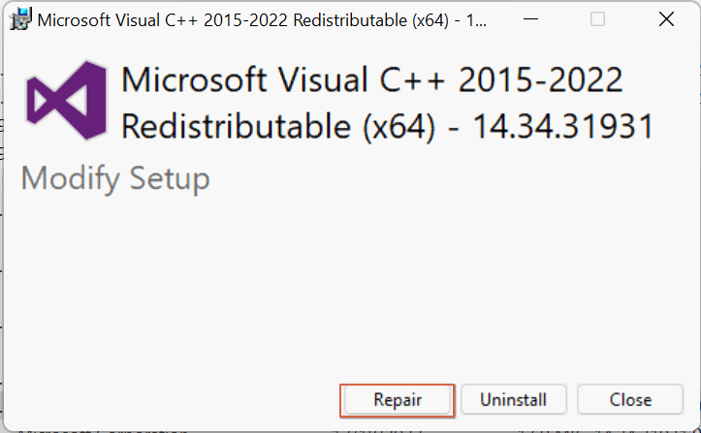Screen dimensions: 701x433
Task: Click the "Modify Setup" heading
Action: point(115,179)
